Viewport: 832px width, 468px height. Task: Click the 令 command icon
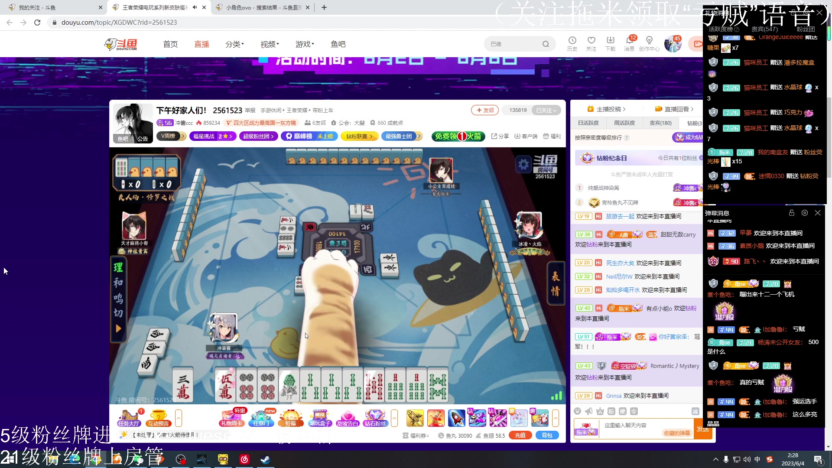click(x=634, y=411)
